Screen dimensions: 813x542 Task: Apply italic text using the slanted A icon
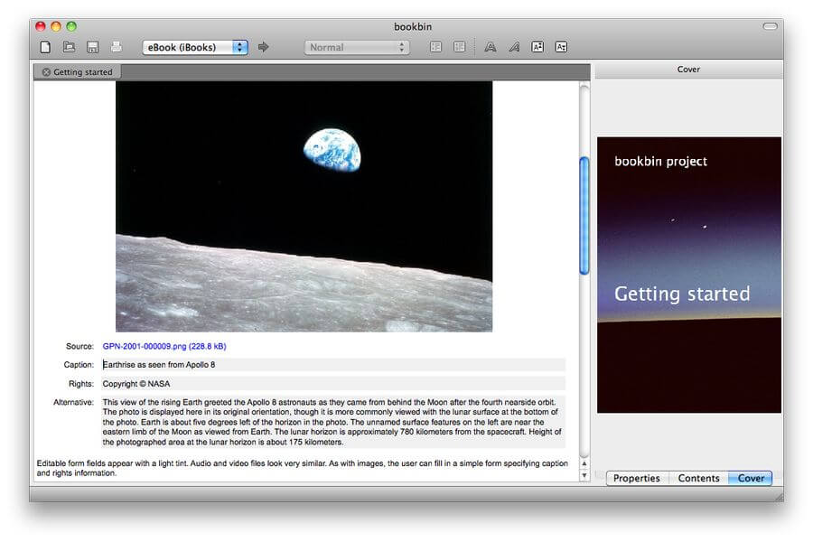[x=514, y=47]
